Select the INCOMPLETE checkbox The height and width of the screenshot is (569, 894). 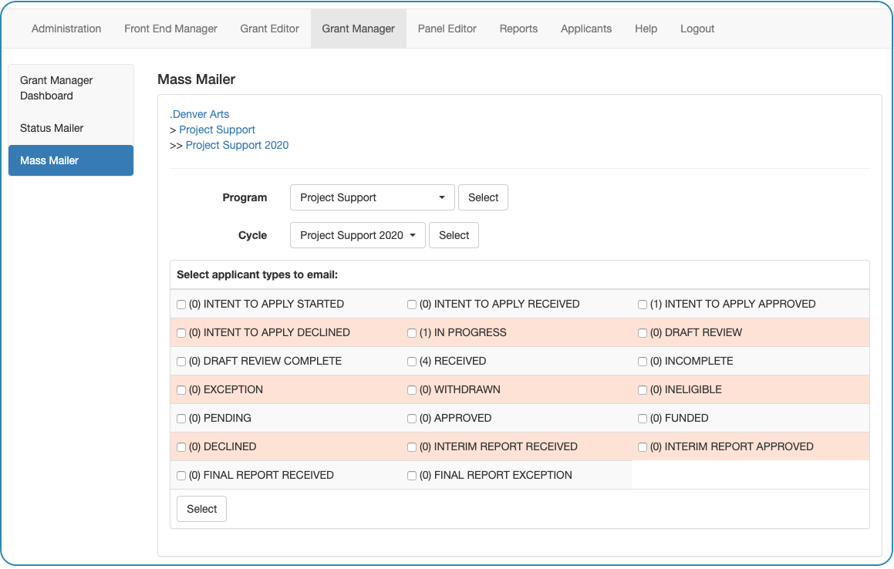tap(643, 362)
